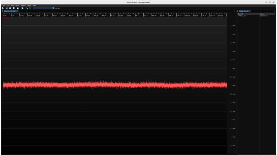Open the Window menu
277x155 pixels.
[x=23, y=6]
